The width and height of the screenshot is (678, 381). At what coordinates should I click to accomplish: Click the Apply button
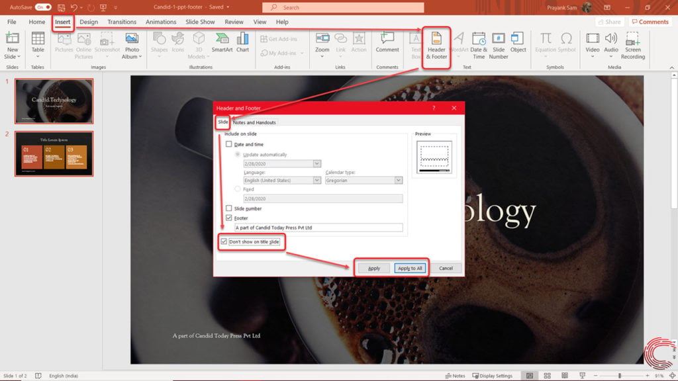(374, 269)
